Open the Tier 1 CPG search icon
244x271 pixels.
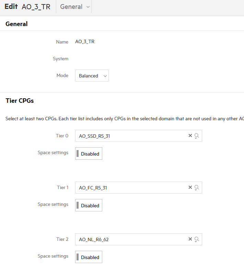click(x=197, y=188)
